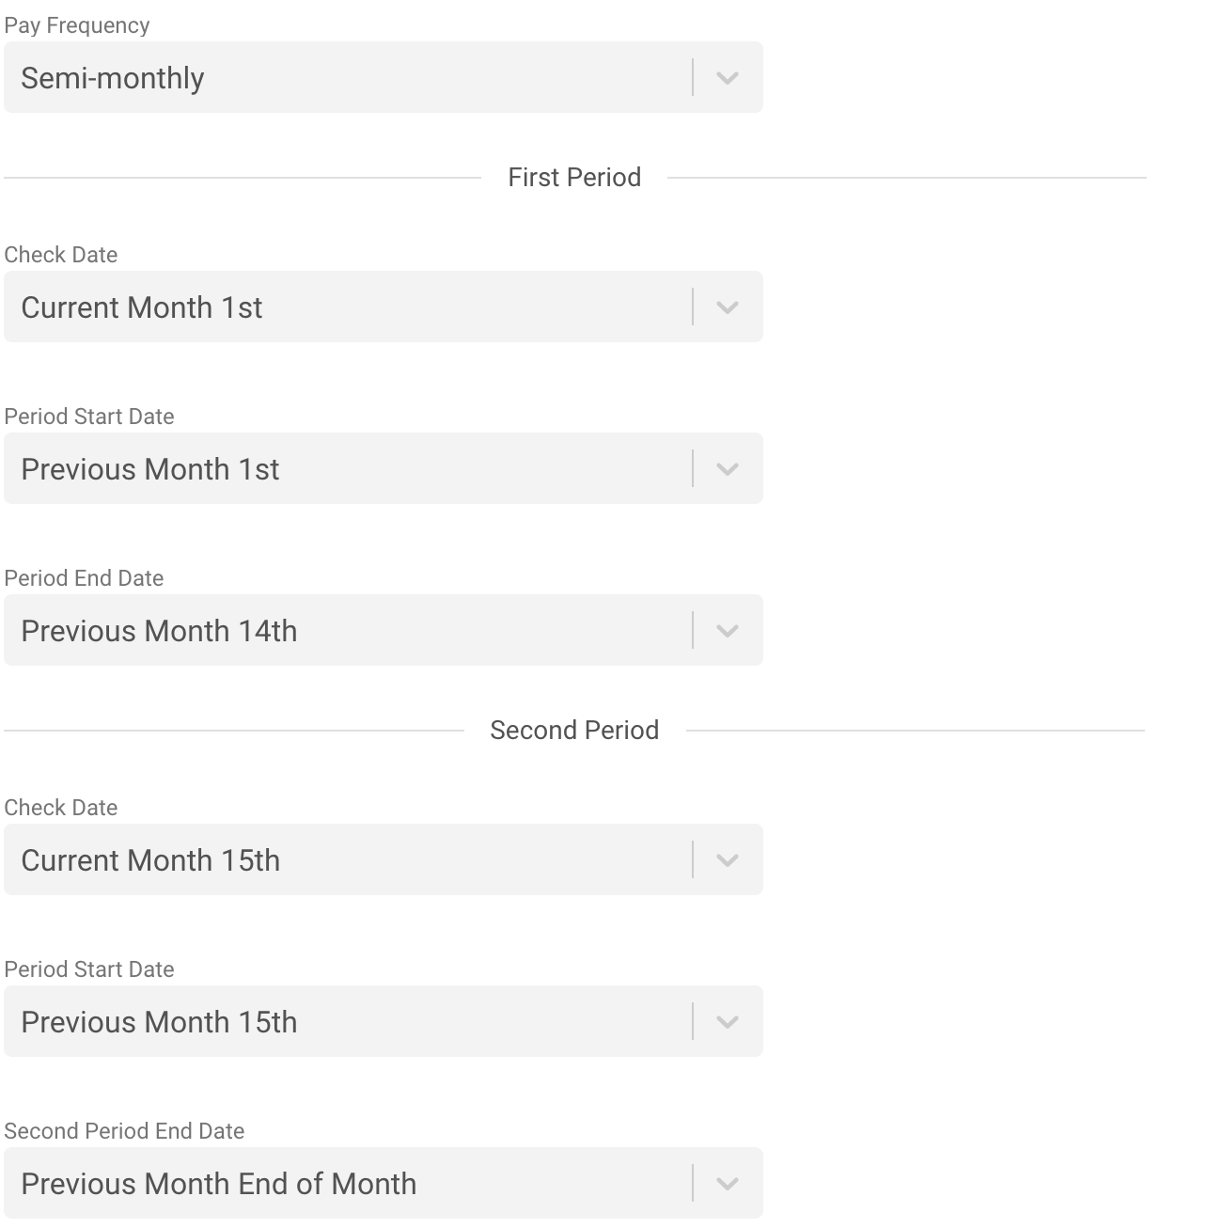
Task: Click the Pay Frequency dropdown chevron arrow
Action: point(727,78)
